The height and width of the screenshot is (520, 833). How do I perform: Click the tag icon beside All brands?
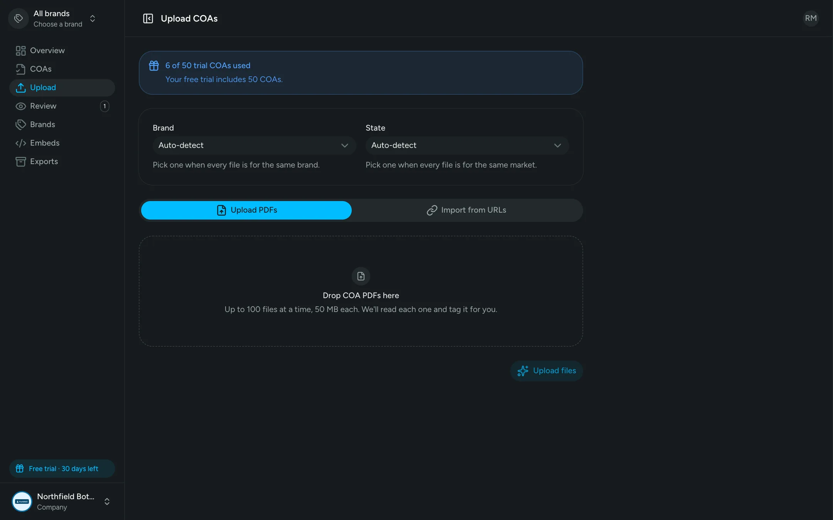pos(19,18)
